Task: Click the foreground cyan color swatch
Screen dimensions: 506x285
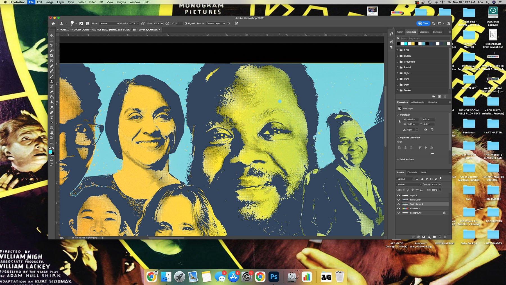Action: click(x=50, y=152)
